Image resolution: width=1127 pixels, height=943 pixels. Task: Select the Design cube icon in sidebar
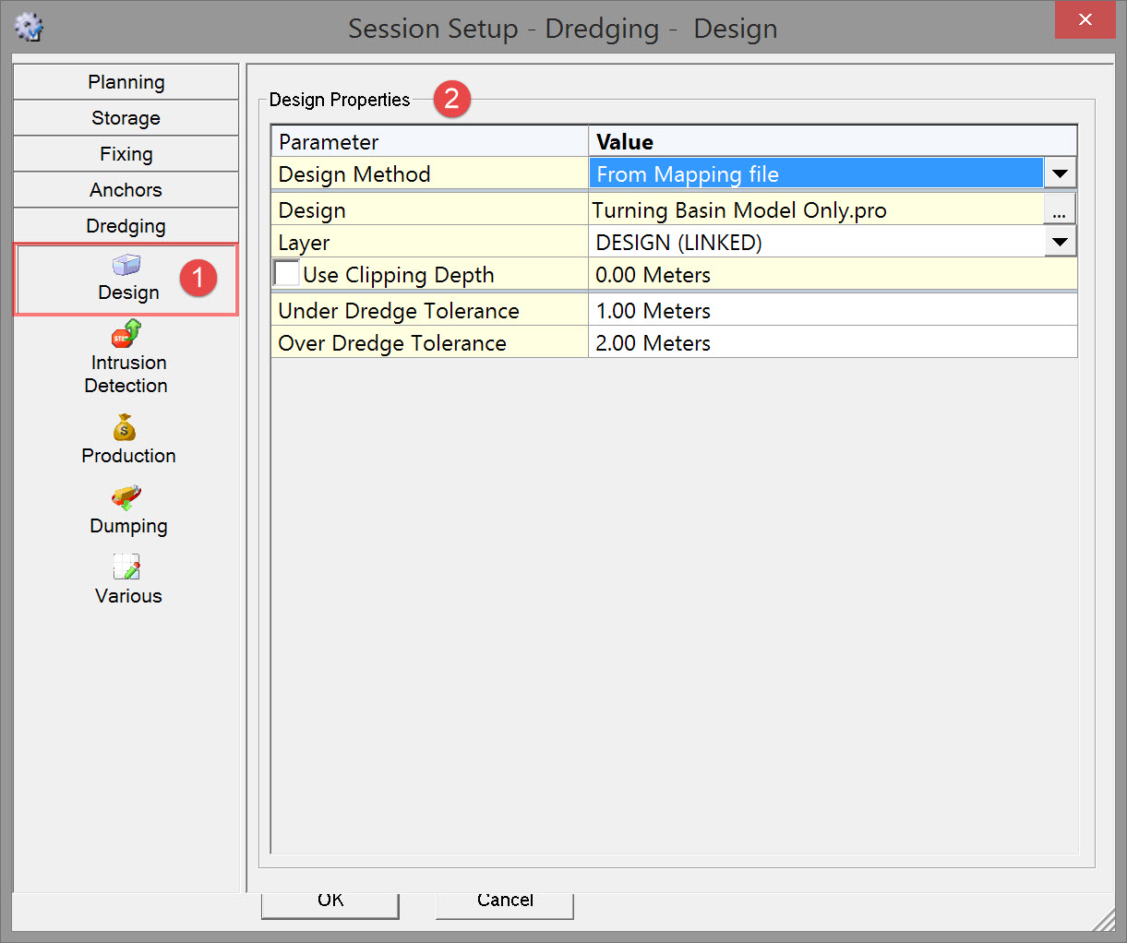click(126, 266)
